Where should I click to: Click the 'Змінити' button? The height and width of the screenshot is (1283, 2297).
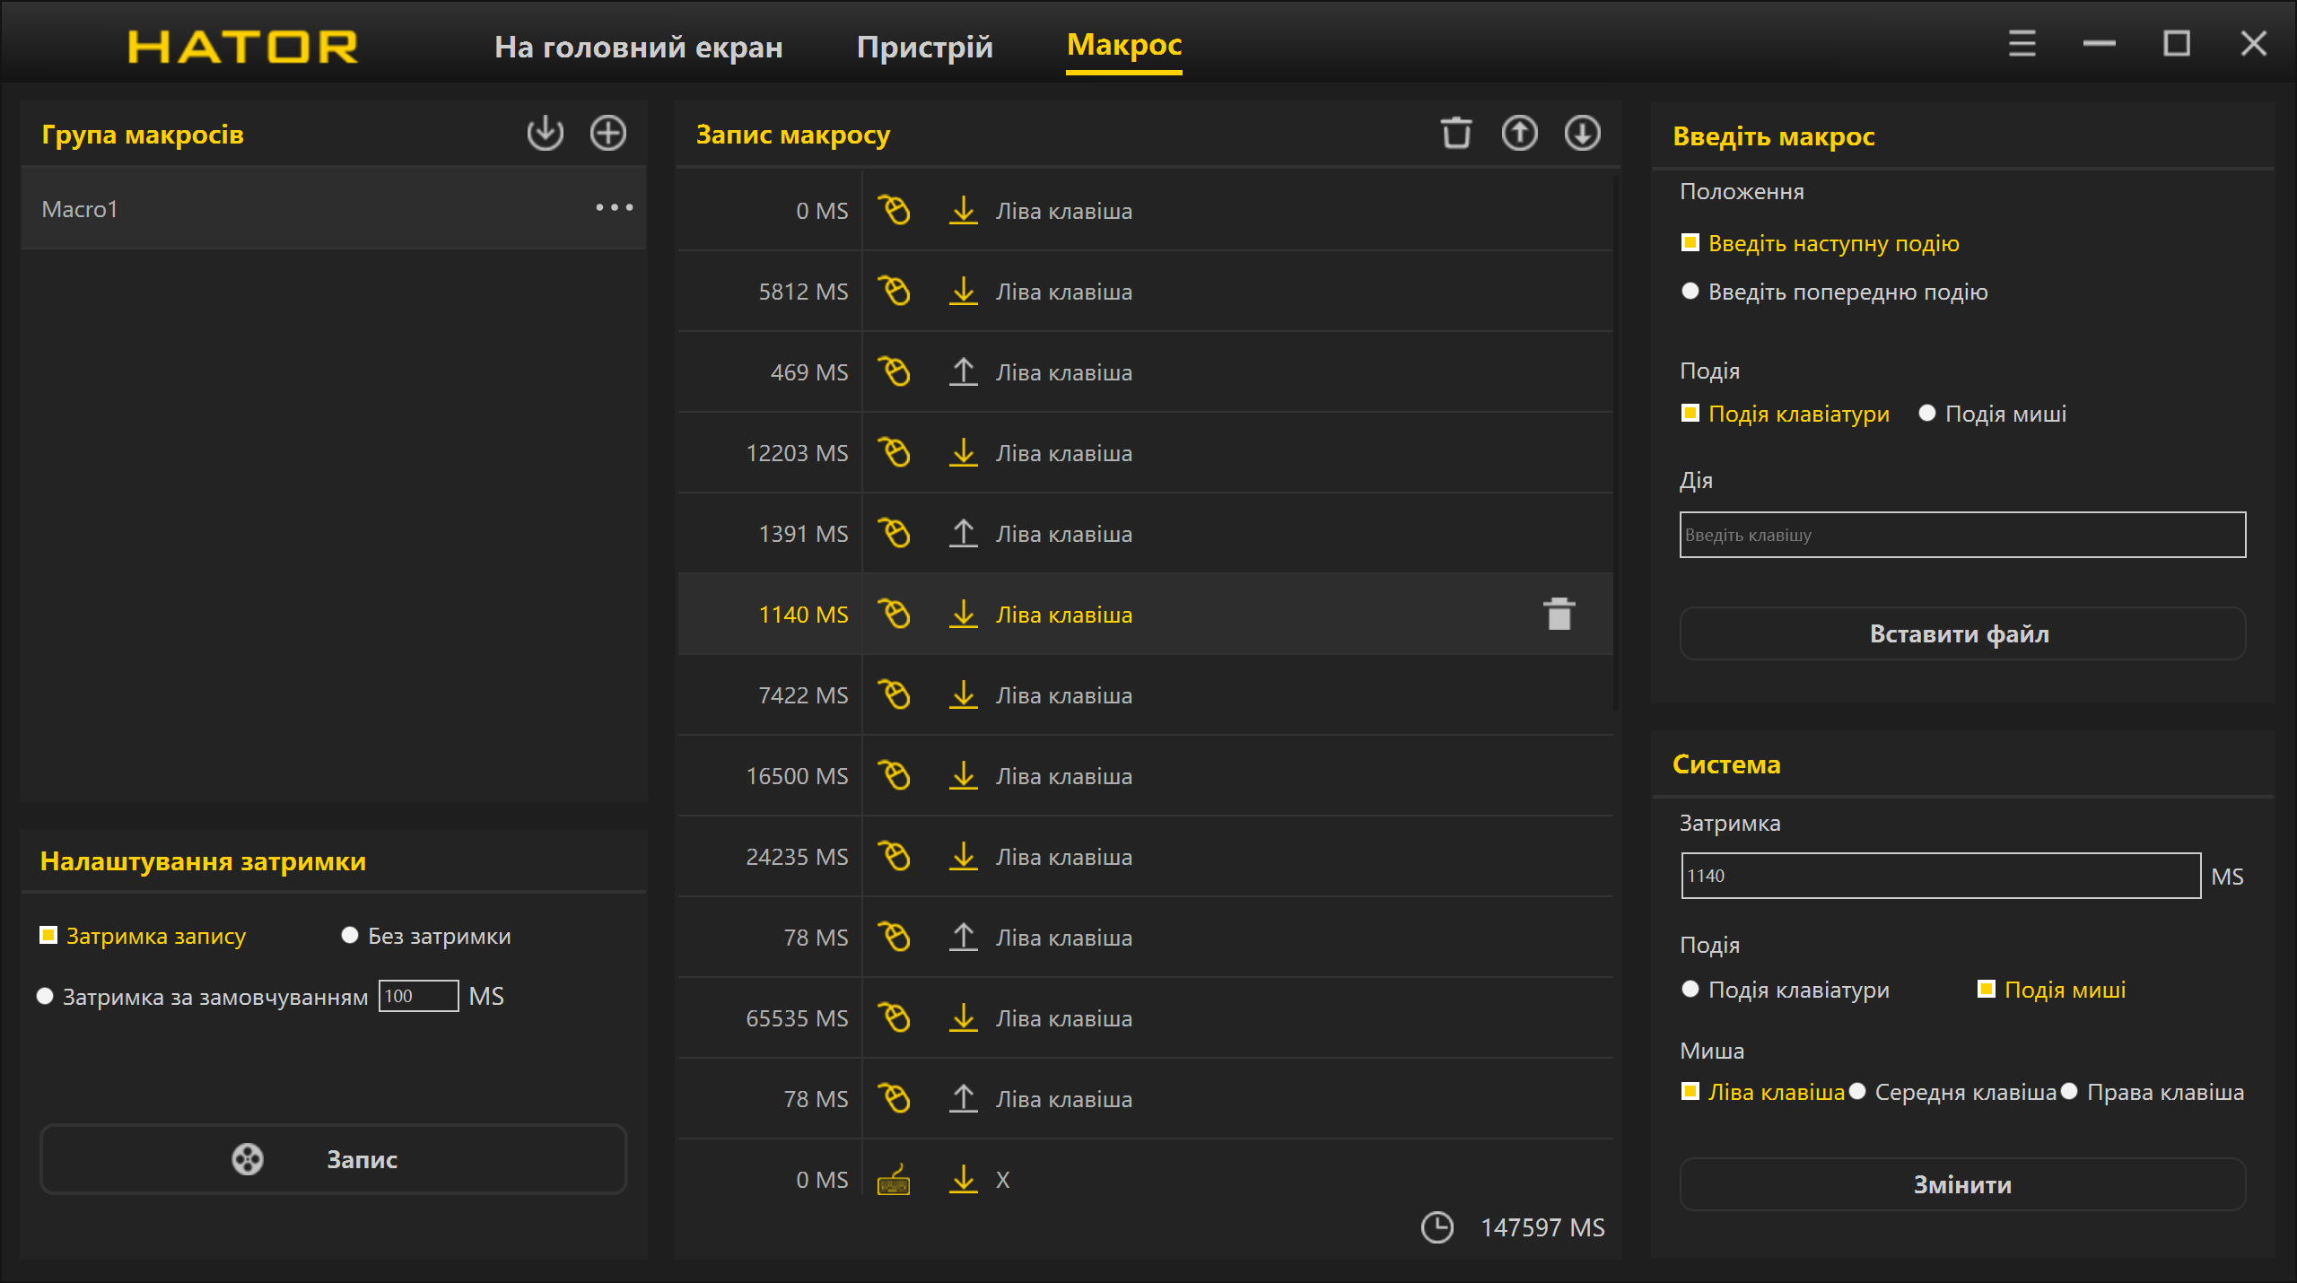pos(1961,1184)
